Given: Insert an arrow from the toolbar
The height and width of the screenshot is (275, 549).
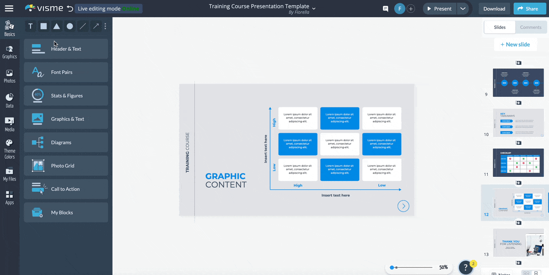Looking at the screenshot, I should pos(96,26).
